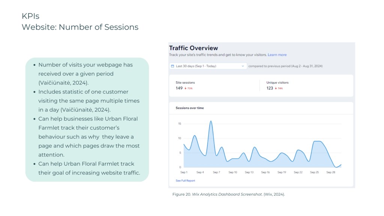The height and width of the screenshot is (216, 384).
Task: Click the 73% decrease indicator
Action: coord(190,88)
